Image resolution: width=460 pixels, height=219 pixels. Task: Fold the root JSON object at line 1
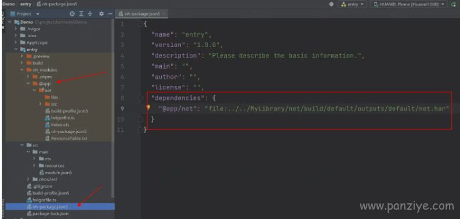click(140, 24)
